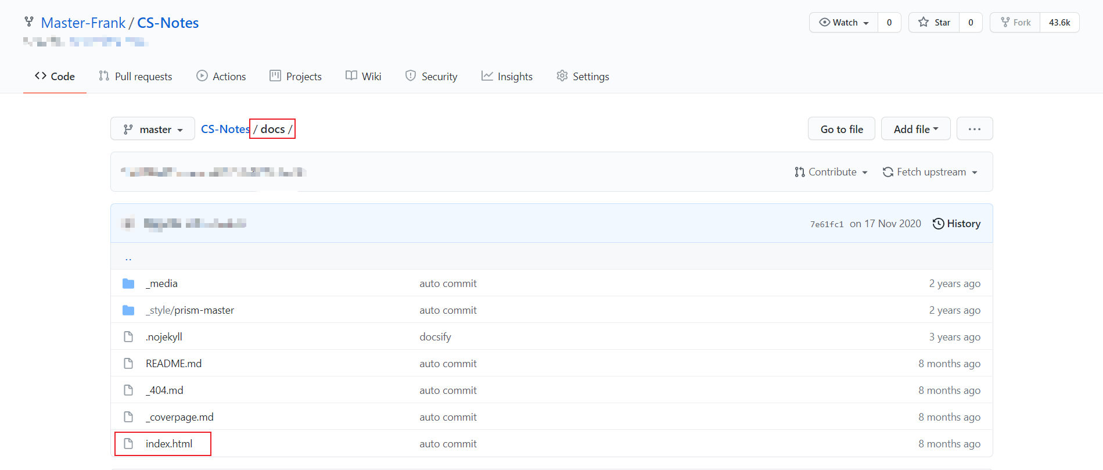This screenshot has width=1103, height=470.
Task: Click the star count 0
Action: coord(971,22)
